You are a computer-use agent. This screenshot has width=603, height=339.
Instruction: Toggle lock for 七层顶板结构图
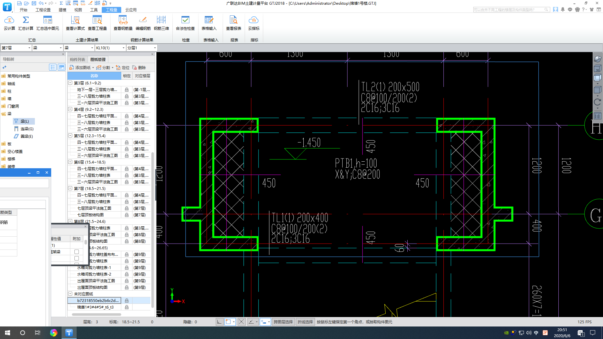(127, 215)
